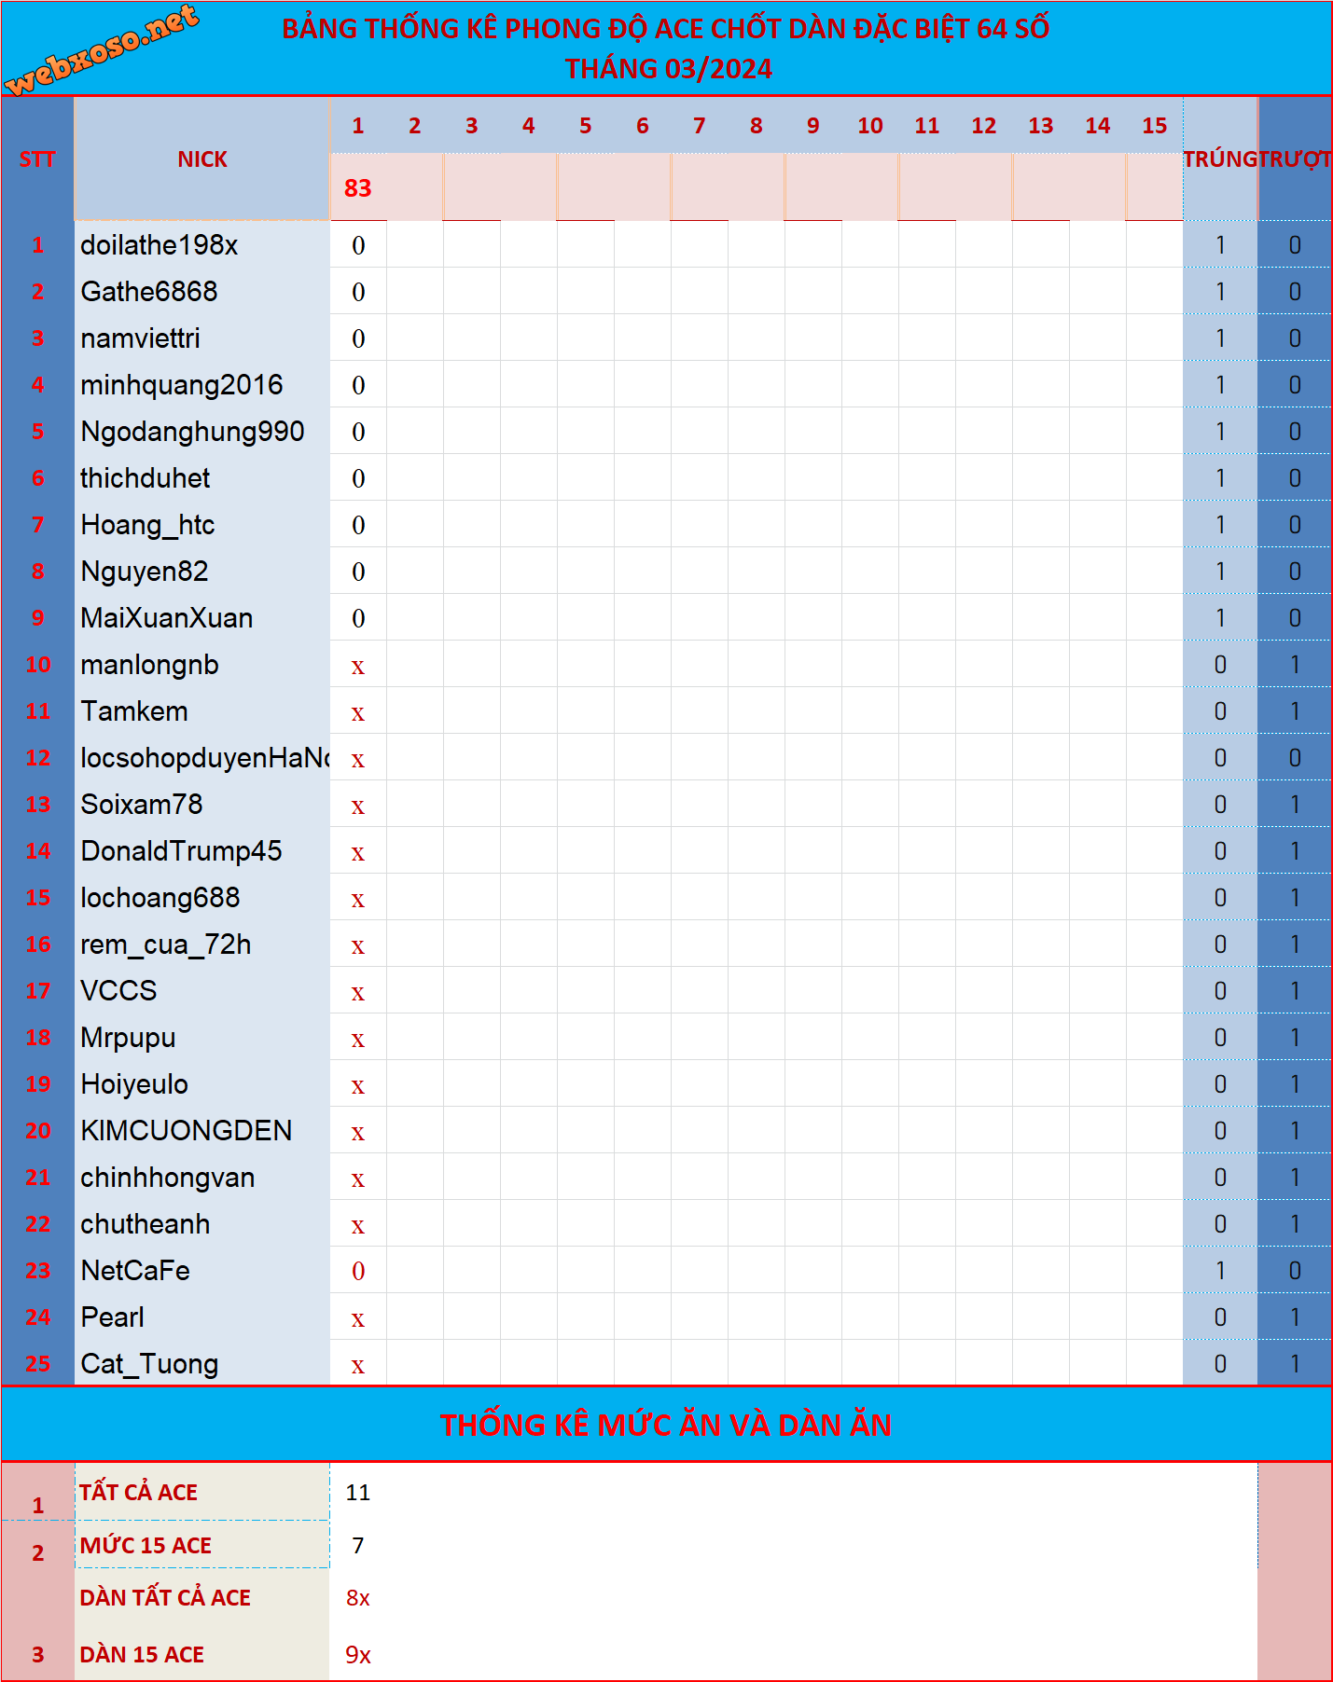Click the 8x value in DÀN TẤT CẢ ACE
The width and height of the screenshot is (1333, 1682).
[x=358, y=1598]
